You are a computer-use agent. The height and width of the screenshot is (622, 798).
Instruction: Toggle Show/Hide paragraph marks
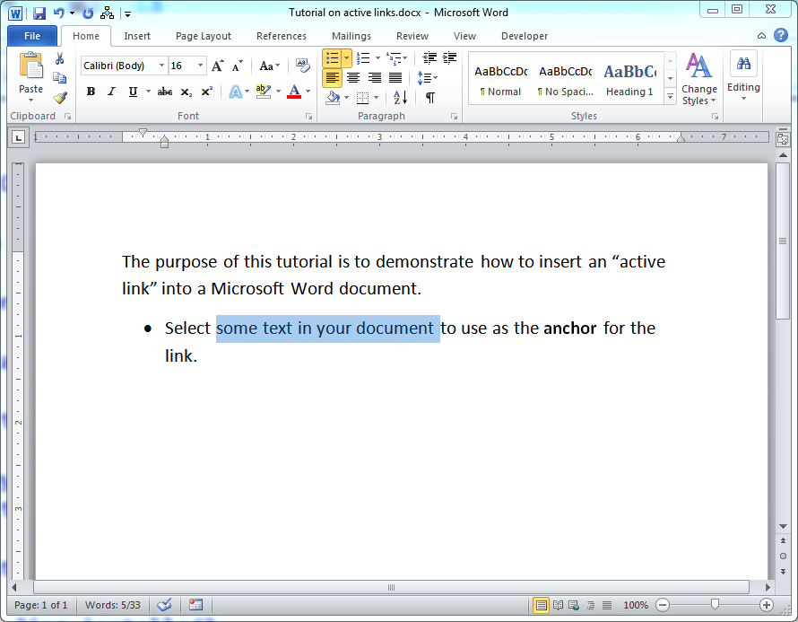[430, 97]
